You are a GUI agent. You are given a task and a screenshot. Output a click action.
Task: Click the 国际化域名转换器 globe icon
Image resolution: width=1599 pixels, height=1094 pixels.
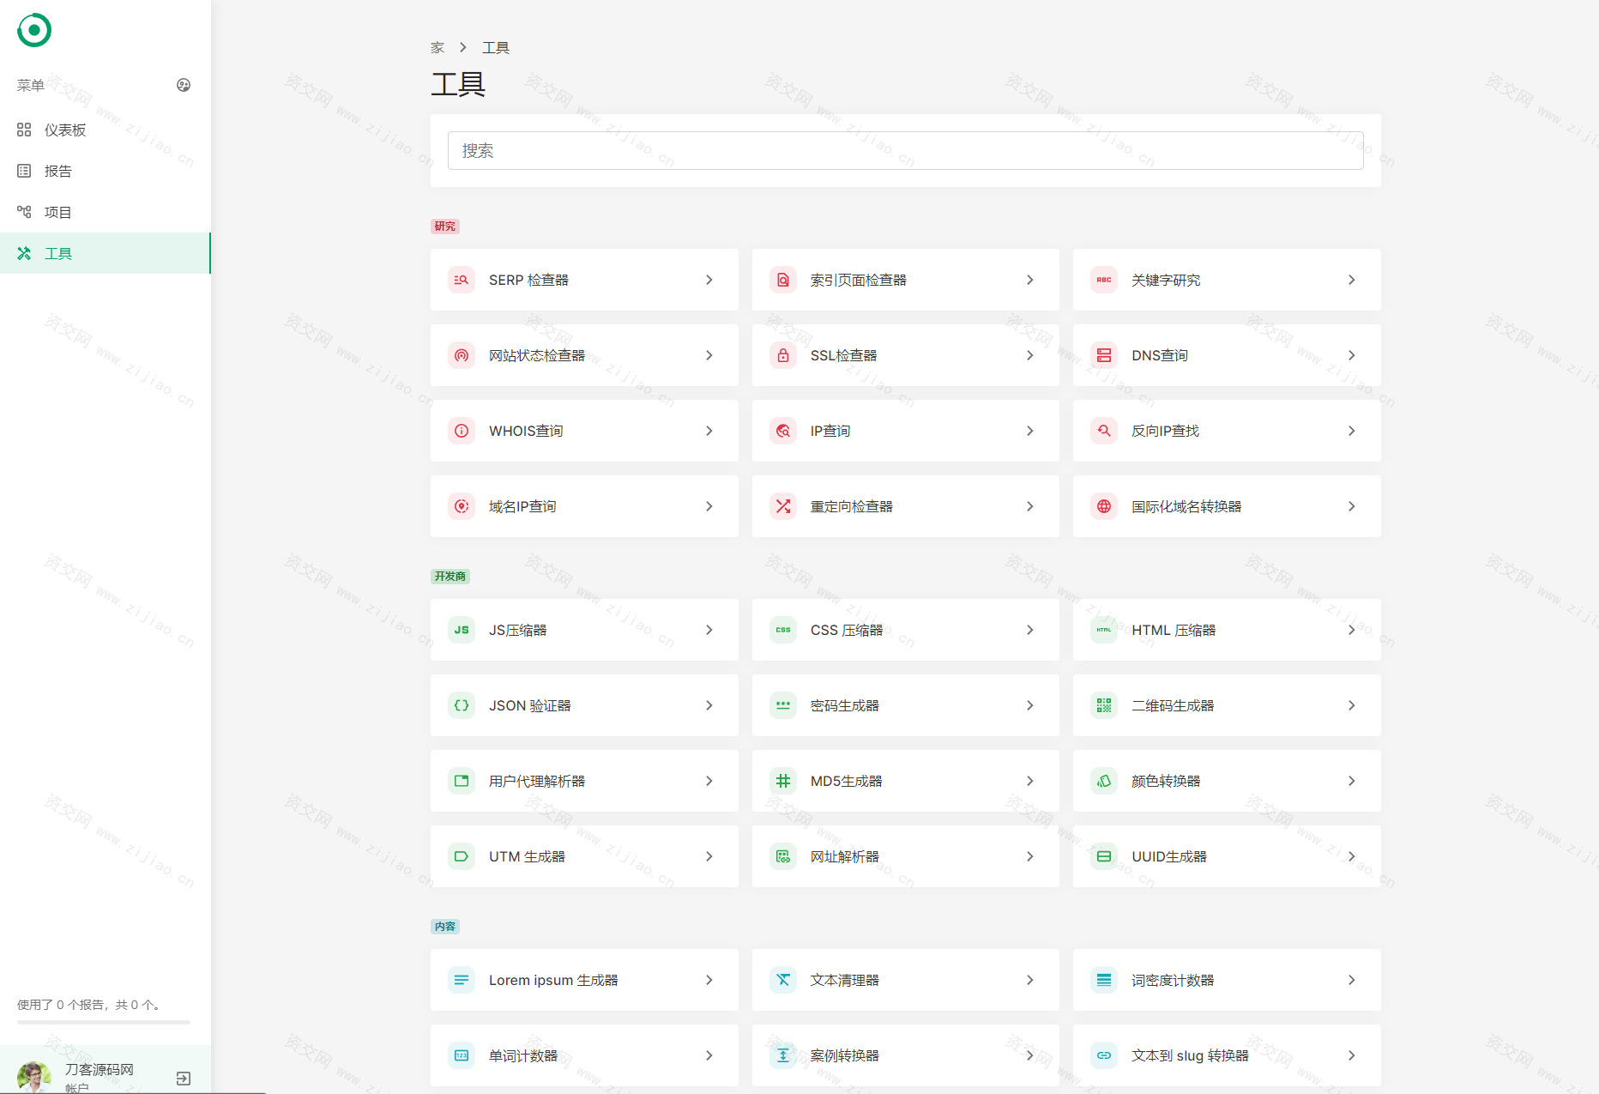tap(1104, 506)
